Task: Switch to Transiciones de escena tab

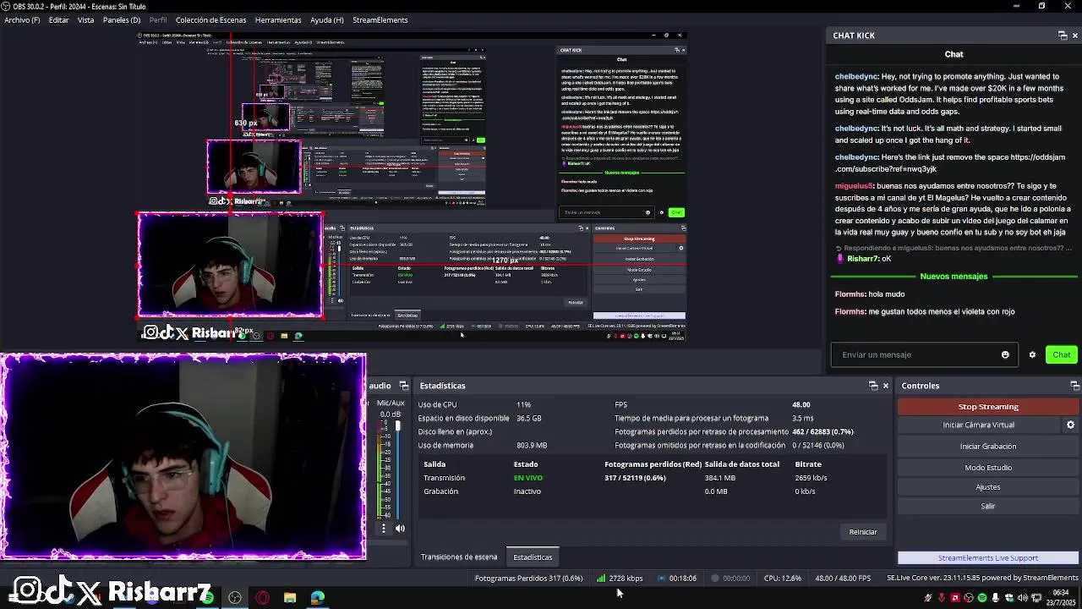Action: (459, 557)
